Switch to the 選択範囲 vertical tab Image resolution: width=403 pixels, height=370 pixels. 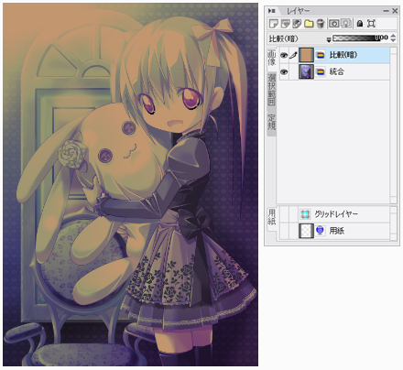point(272,90)
